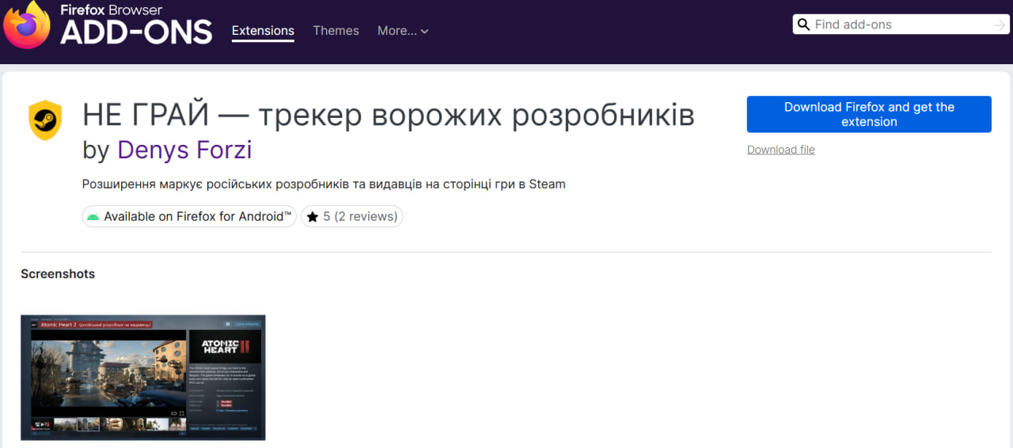Expand the More... menu
Image resolution: width=1013 pixels, height=448 pixels.
click(397, 31)
